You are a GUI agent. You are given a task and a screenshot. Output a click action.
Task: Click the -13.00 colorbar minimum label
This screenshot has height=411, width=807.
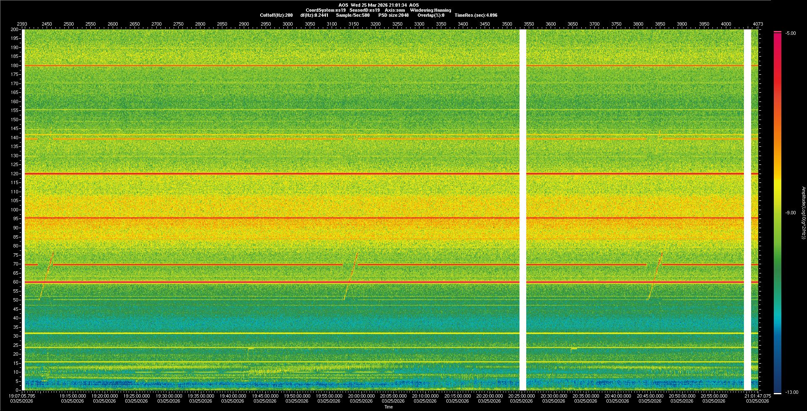tap(792, 392)
